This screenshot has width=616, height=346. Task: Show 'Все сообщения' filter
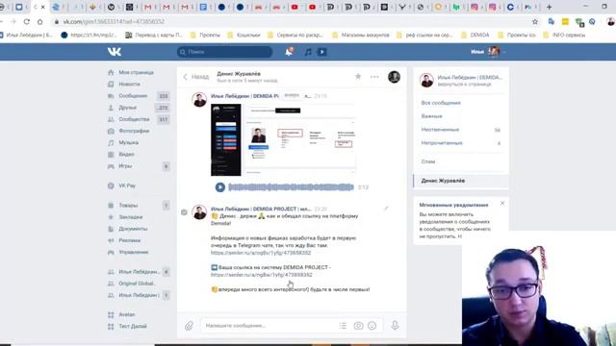point(441,103)
